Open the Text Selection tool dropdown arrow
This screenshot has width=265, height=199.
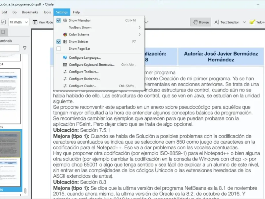[244, 22]
